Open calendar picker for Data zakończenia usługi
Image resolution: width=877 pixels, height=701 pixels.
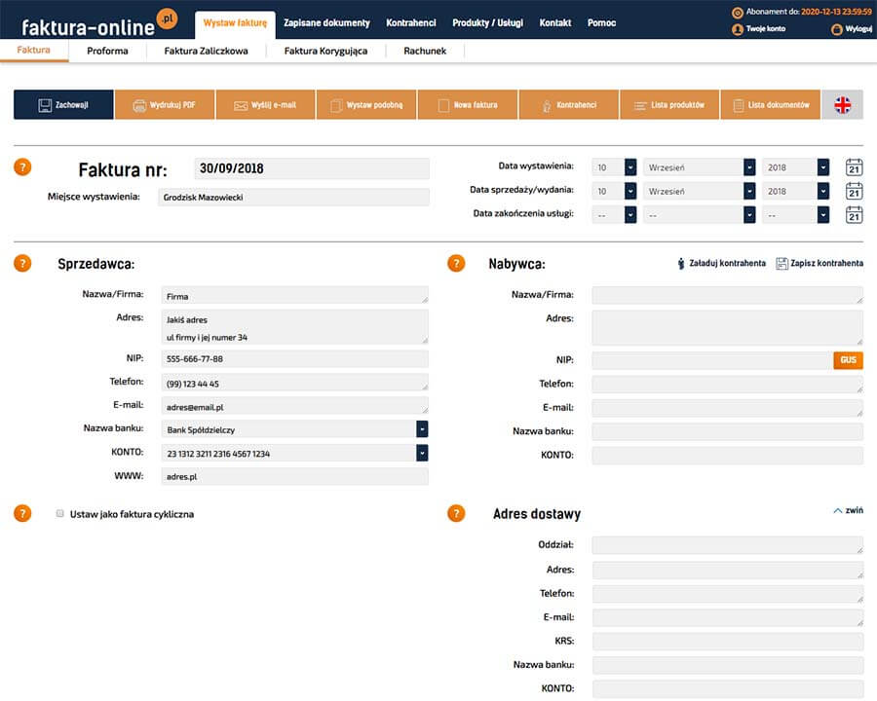click(x=854, y=214)
